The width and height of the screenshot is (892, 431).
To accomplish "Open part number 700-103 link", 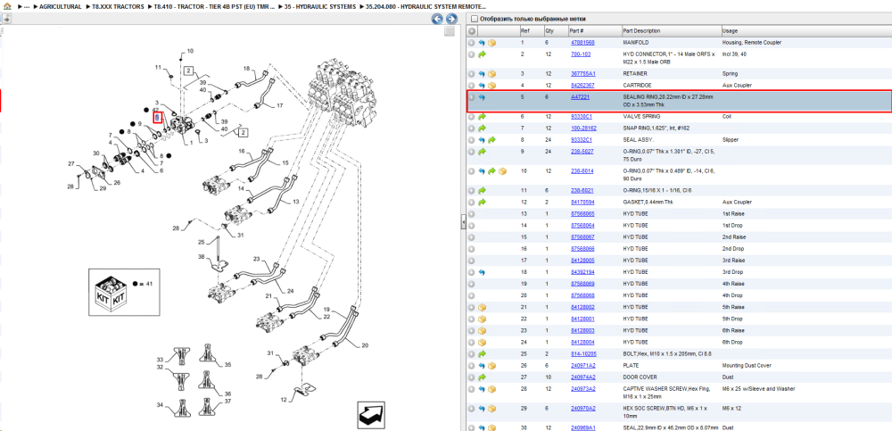I will pyautogui.click(x=581, y=54).
